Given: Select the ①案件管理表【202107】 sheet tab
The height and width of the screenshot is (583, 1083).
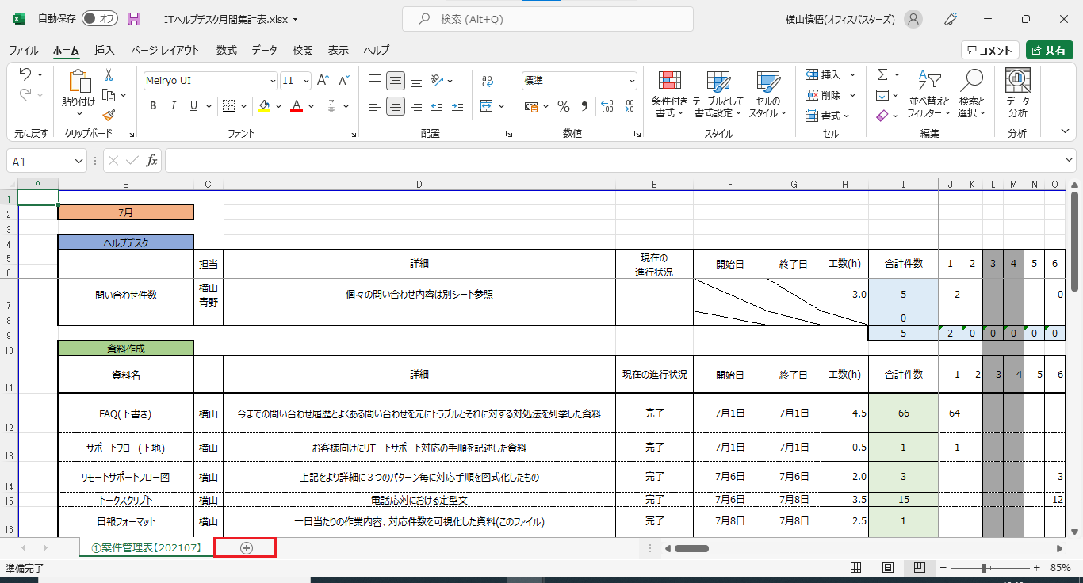Looking at the screenshot, I should 147,547.
